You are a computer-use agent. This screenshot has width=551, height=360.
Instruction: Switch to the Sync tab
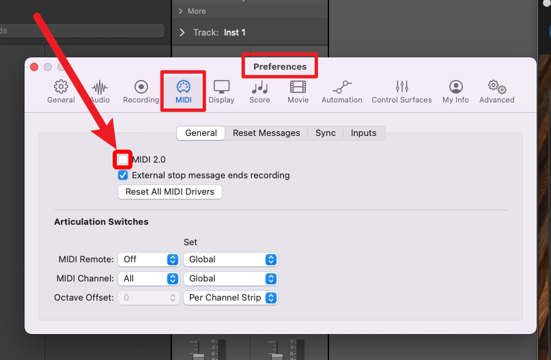(325, 133)
